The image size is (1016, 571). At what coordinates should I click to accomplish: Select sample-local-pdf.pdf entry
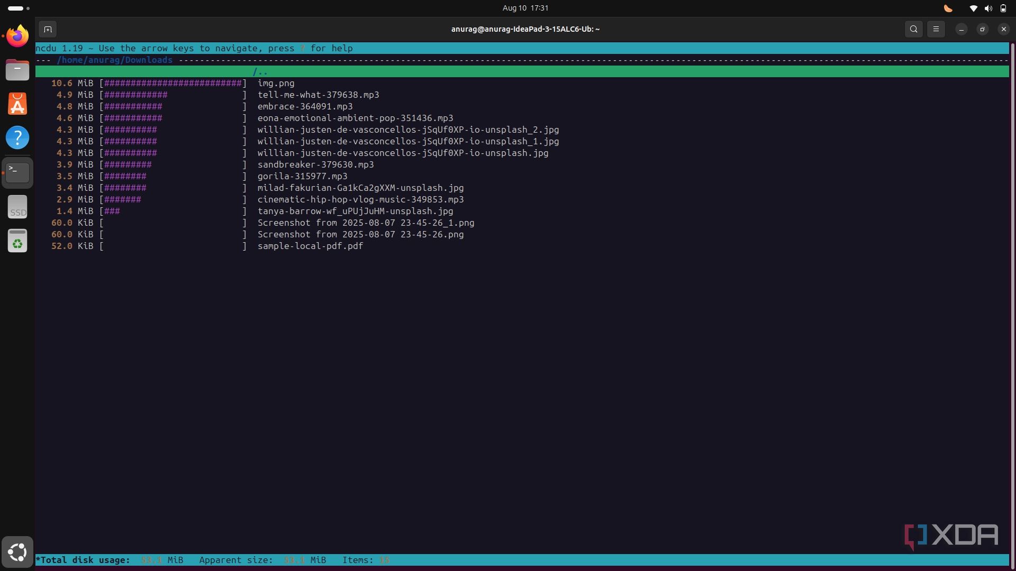click(x=311, y=246)
